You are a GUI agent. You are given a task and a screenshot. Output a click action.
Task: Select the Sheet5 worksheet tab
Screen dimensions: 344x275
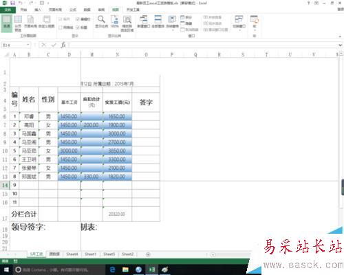point(109,254)
